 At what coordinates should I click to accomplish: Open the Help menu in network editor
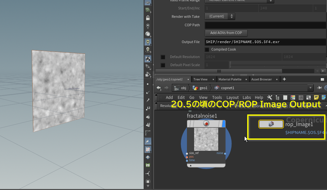click(259, 97)
